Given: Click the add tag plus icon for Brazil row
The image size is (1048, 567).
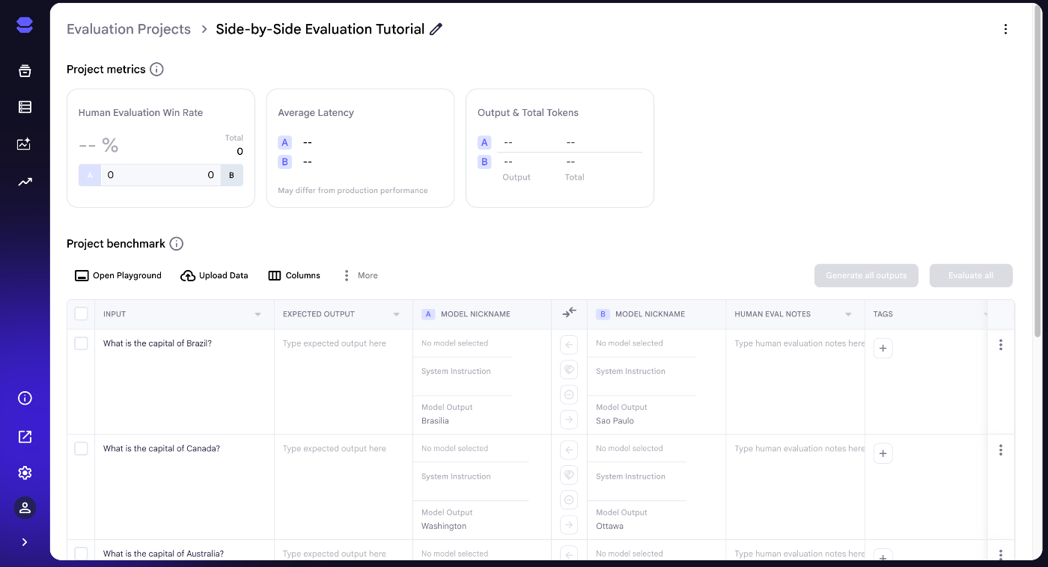Looking at the screenshot, I should tap(883, 348).
